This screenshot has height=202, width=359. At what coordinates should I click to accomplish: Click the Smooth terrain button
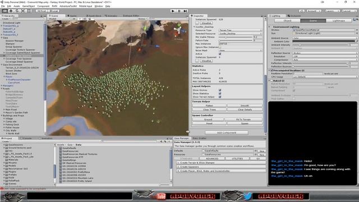[245, 105]
